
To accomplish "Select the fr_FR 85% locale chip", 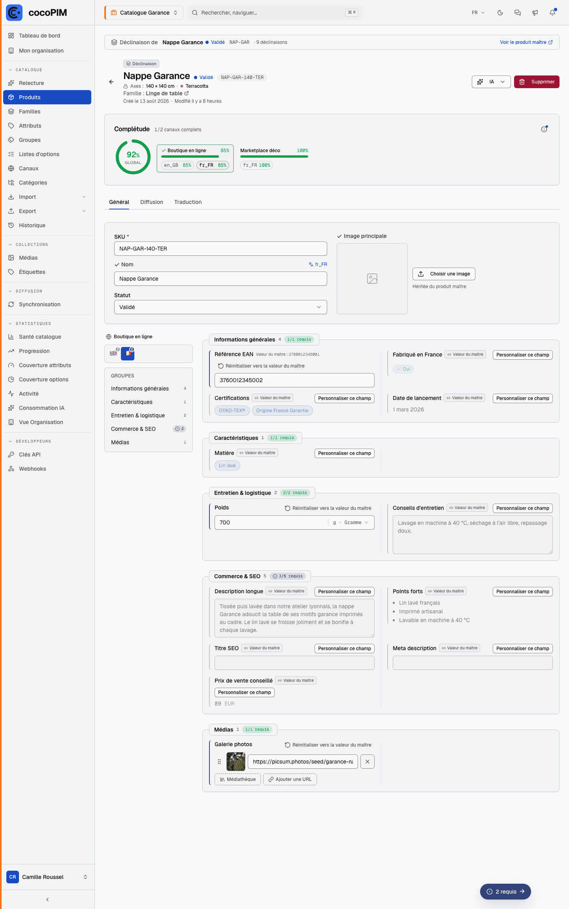I will 213,165.
